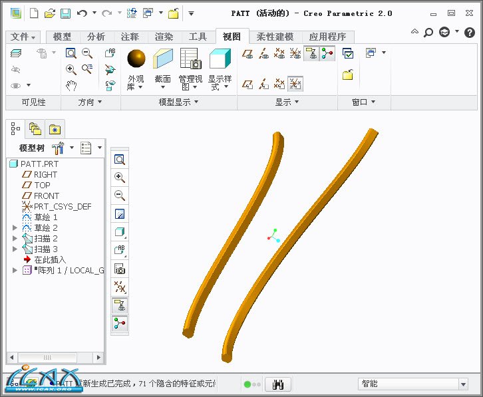Image resolution: width=483 pixels, height=397 pixels.
Task: Switch to the Favorites tab
Action: click(x=55, y=129)
